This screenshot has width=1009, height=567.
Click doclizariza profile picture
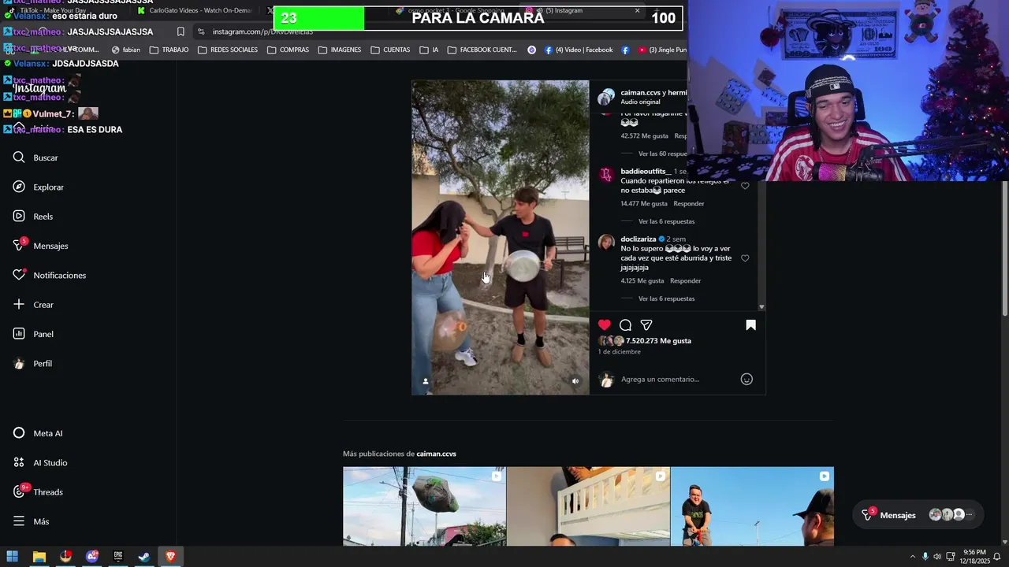coord(606,243)
